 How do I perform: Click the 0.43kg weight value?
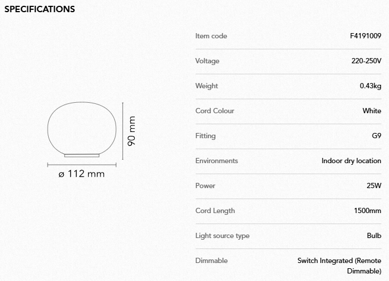point(370,86)
